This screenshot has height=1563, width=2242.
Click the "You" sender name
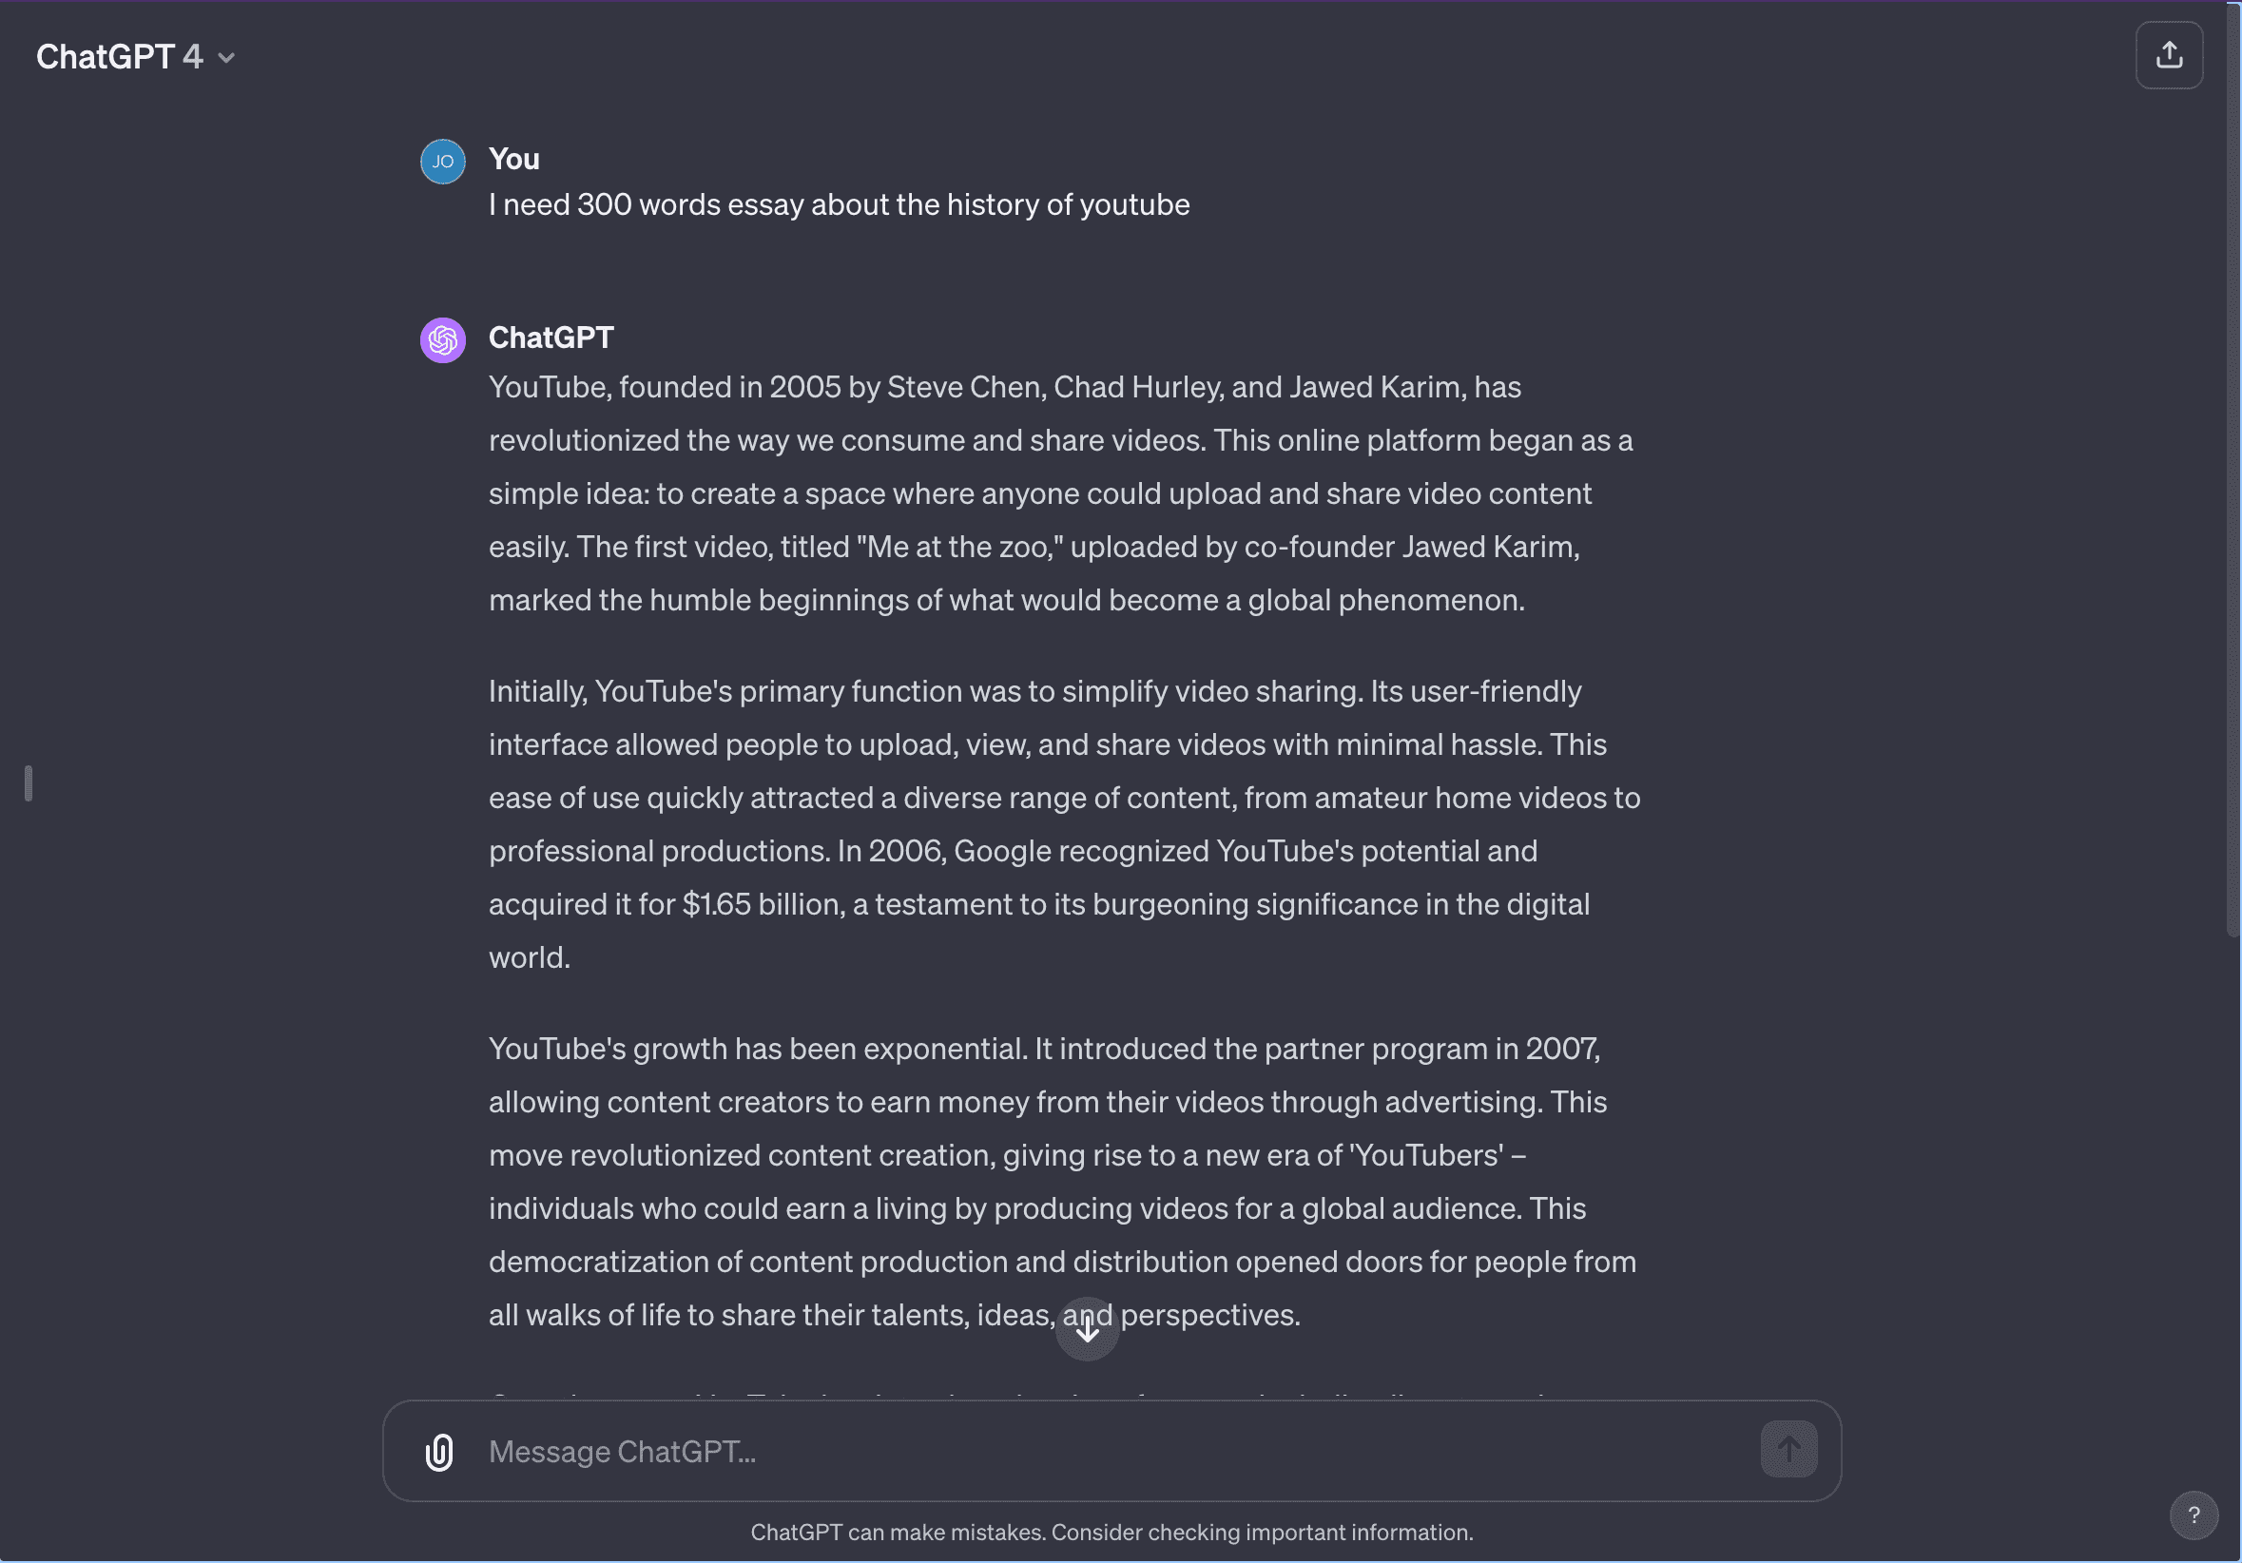(x=513, y=159)
